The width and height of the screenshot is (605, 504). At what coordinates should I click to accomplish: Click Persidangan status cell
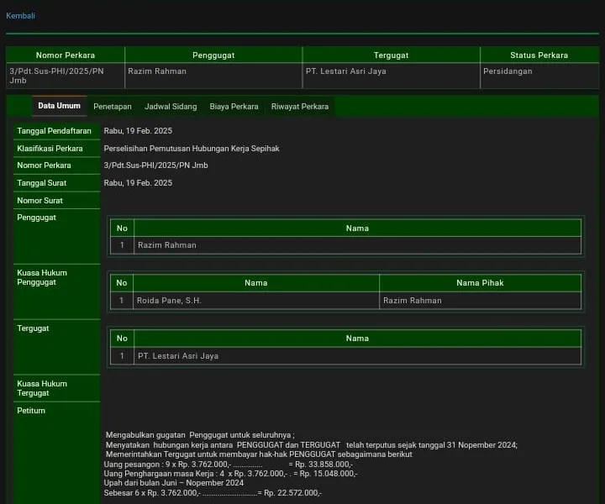point(508,71)
